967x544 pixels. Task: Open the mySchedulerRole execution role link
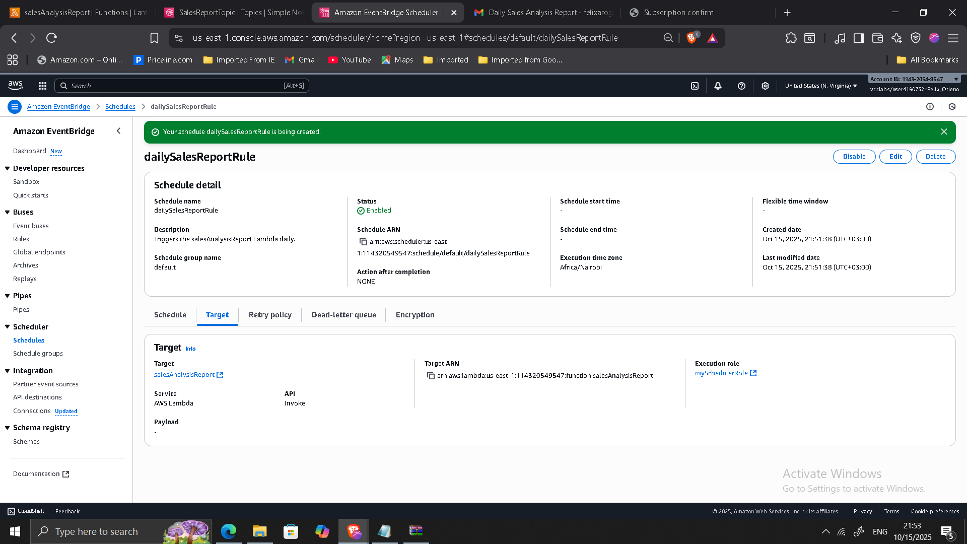click(x=721, y=373)
